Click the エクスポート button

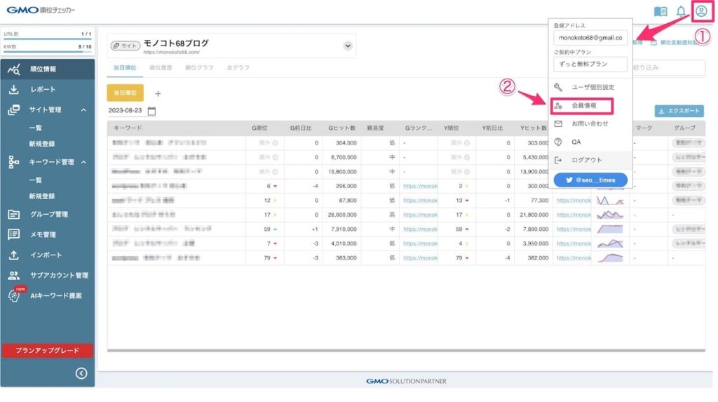coord(679,111)
